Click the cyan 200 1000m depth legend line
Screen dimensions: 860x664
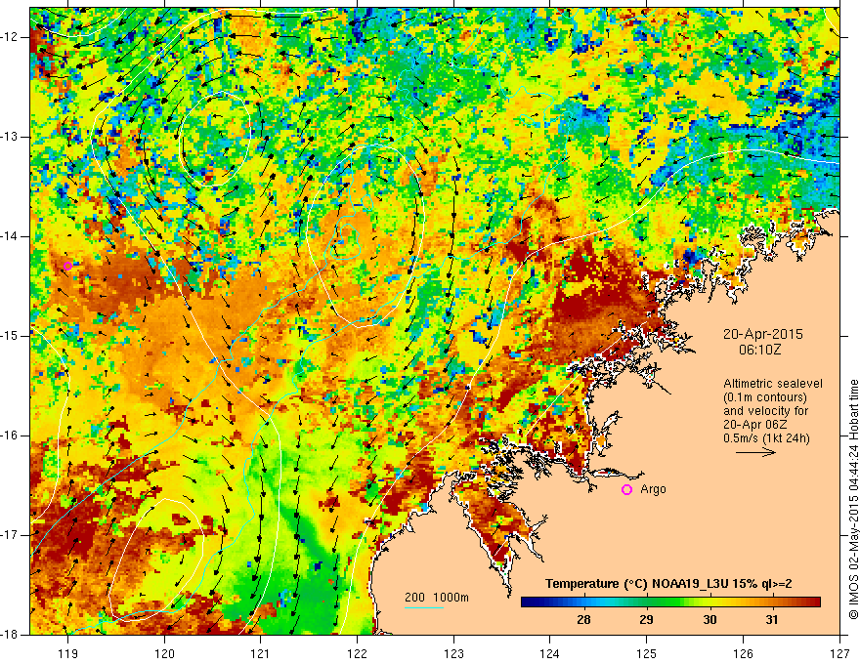(424, 607)
